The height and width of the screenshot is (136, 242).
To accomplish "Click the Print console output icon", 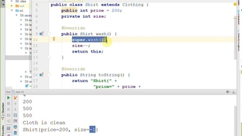I will 15,127.
